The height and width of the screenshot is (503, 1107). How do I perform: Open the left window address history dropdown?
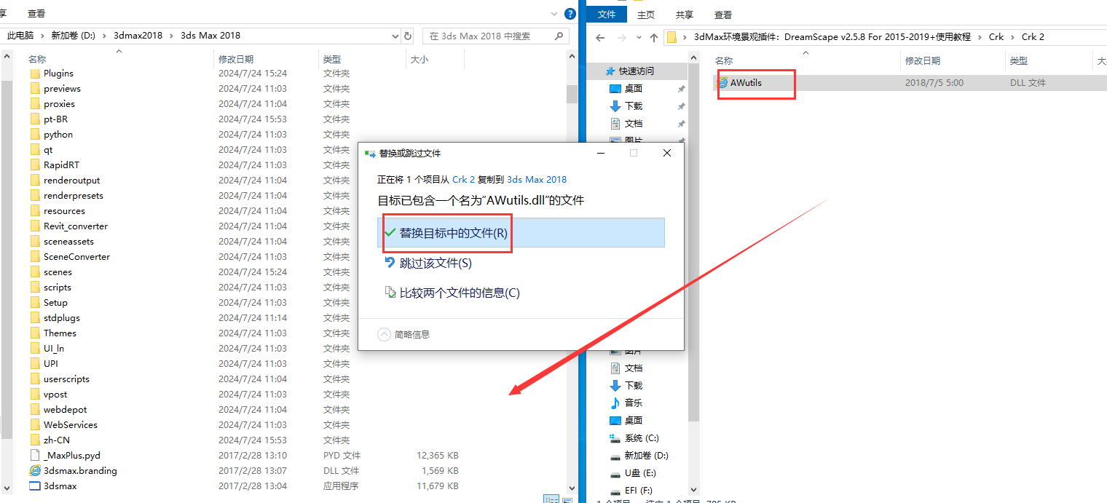[395, 36]
